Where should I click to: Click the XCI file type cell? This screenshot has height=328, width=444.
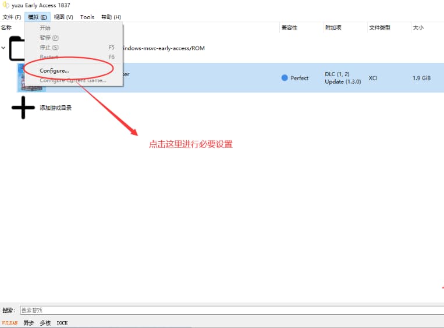point(373,78)
